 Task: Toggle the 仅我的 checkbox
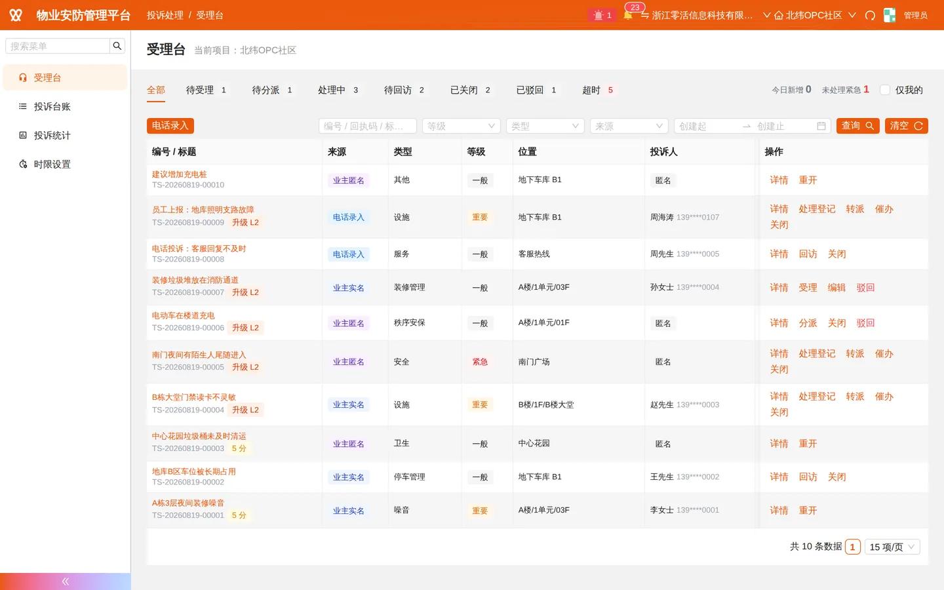885,90
